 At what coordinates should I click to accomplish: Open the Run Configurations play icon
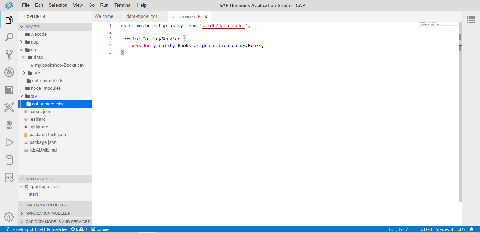(x=9, y=142)
